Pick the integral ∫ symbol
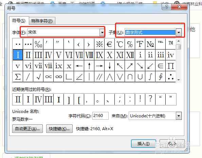This screenshot has width=202, height=158. pyautogui.click(x=150, y=77)
